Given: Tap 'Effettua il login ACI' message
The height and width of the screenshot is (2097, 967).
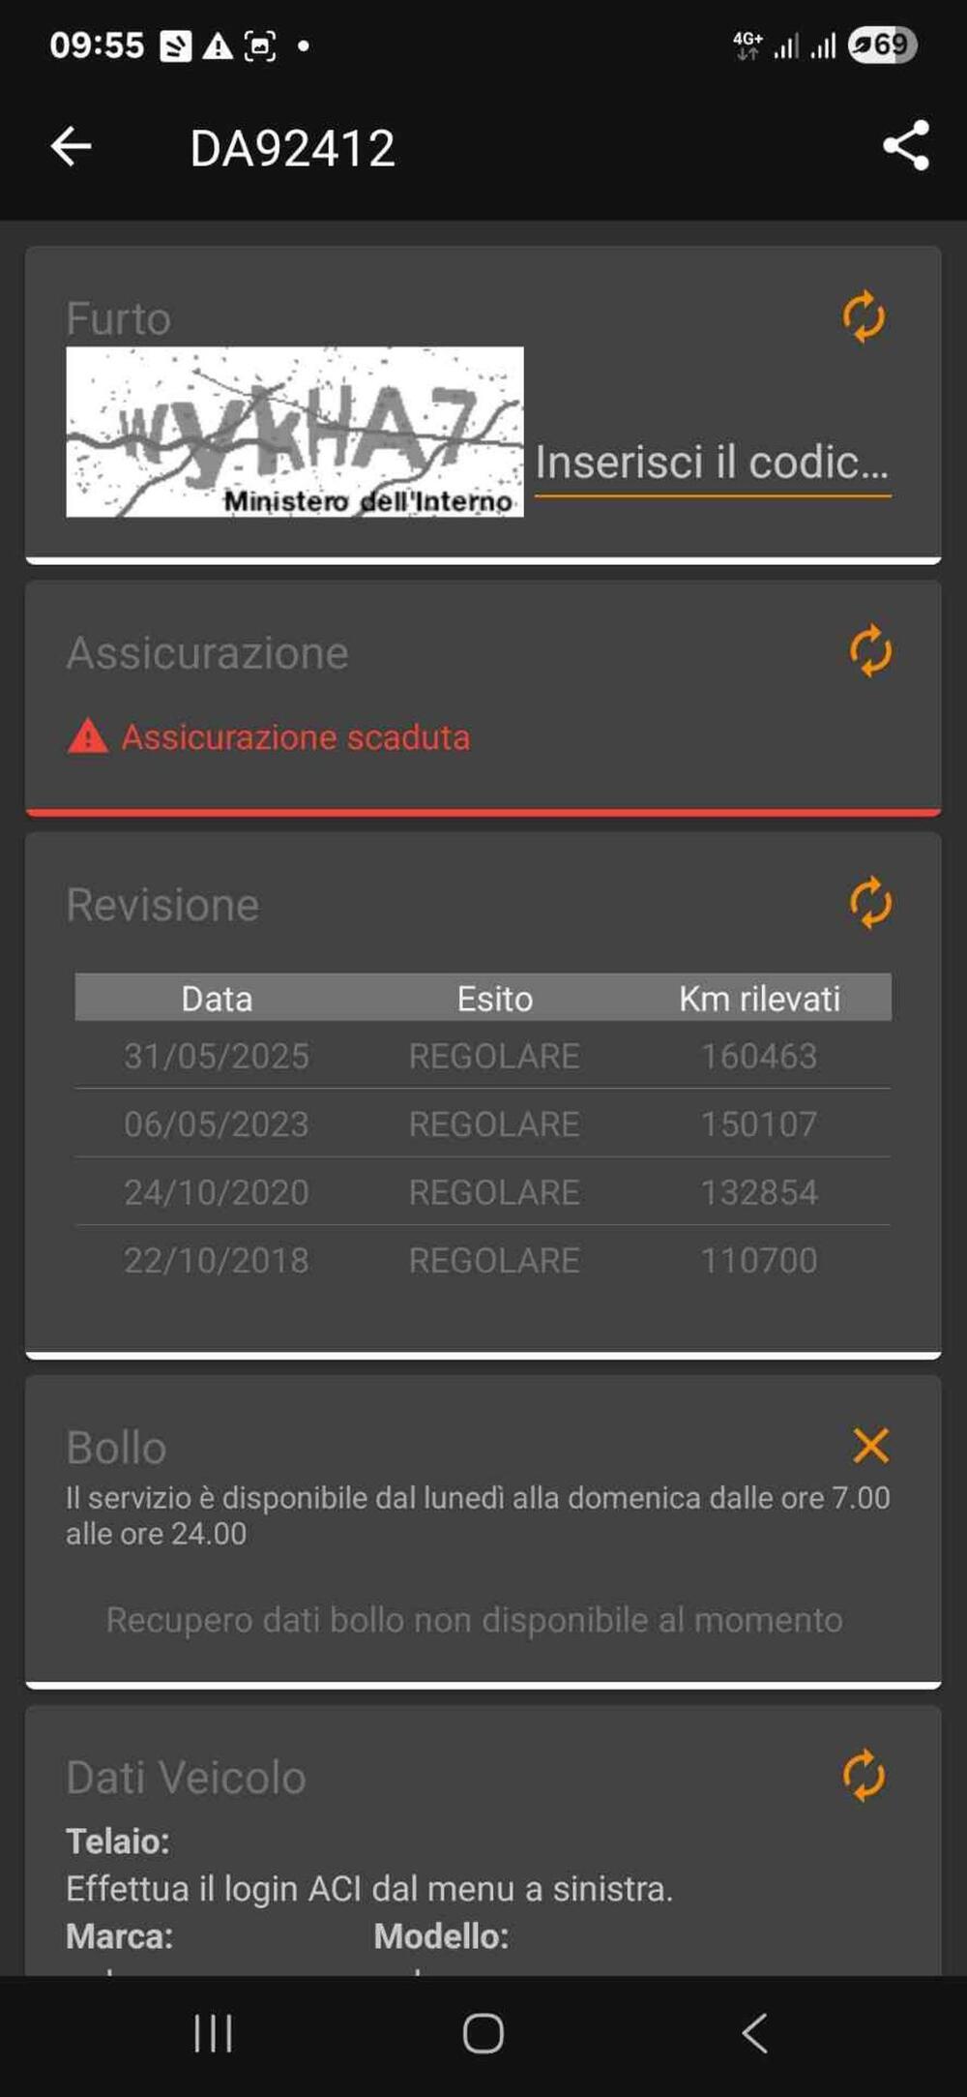Looking at the screenshot, I should (369, 1888).
